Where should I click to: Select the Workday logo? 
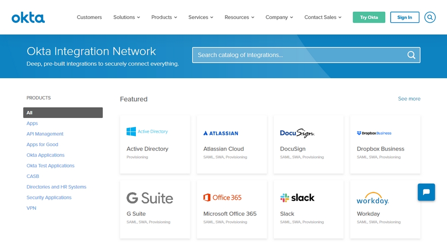(x=372, y=198)
